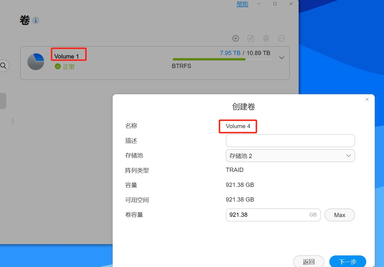This screenshot has width=384, height=267.
Task: Maximize the storage manager window
Action: pos(275,4)
